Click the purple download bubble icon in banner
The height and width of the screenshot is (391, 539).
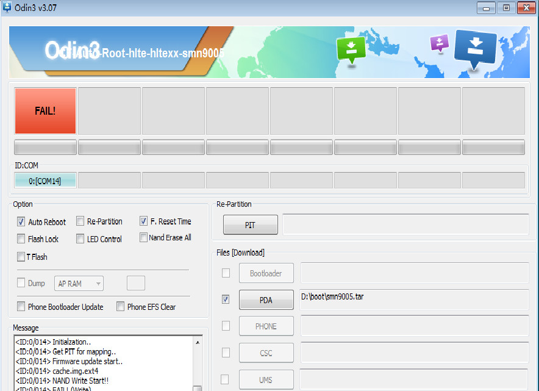[x=440, y=43]
